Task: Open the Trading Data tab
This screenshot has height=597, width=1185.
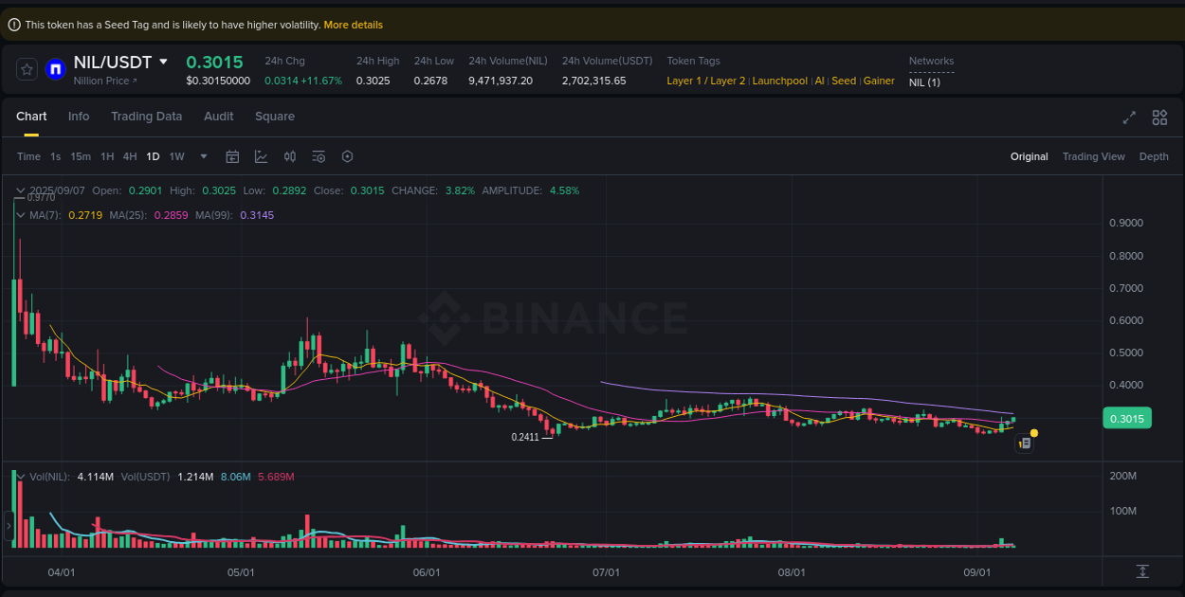Action: coord(146,116)
